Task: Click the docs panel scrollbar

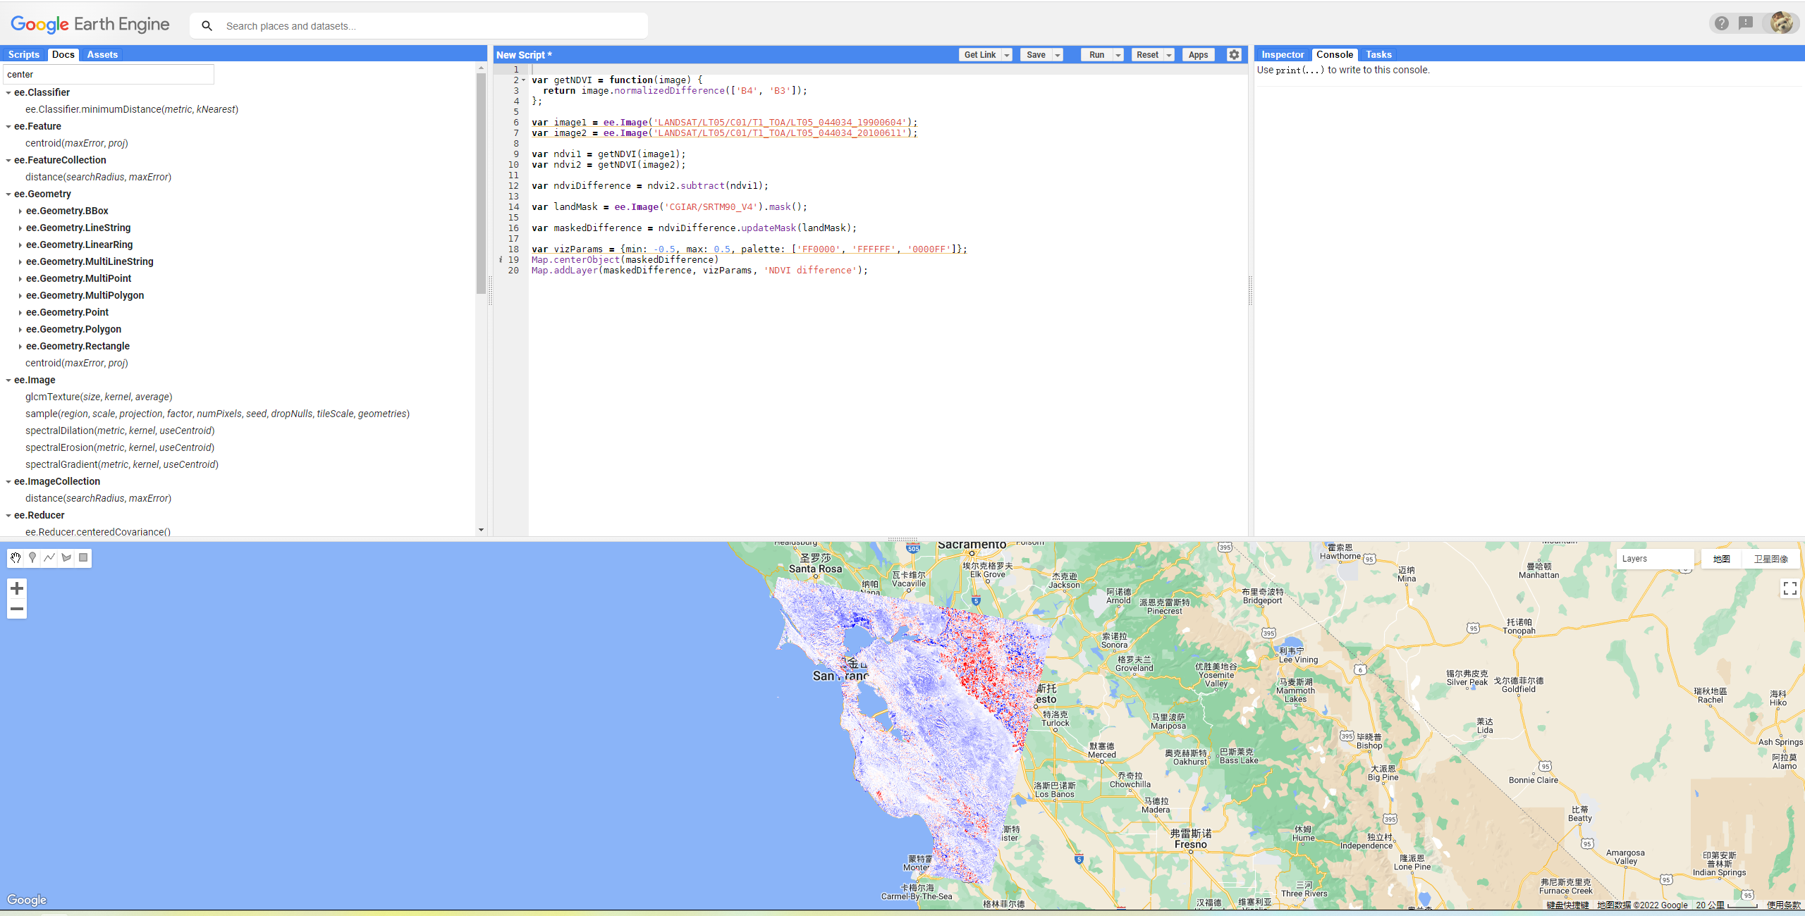Action: pyautogui.click(x=481, y=183)
